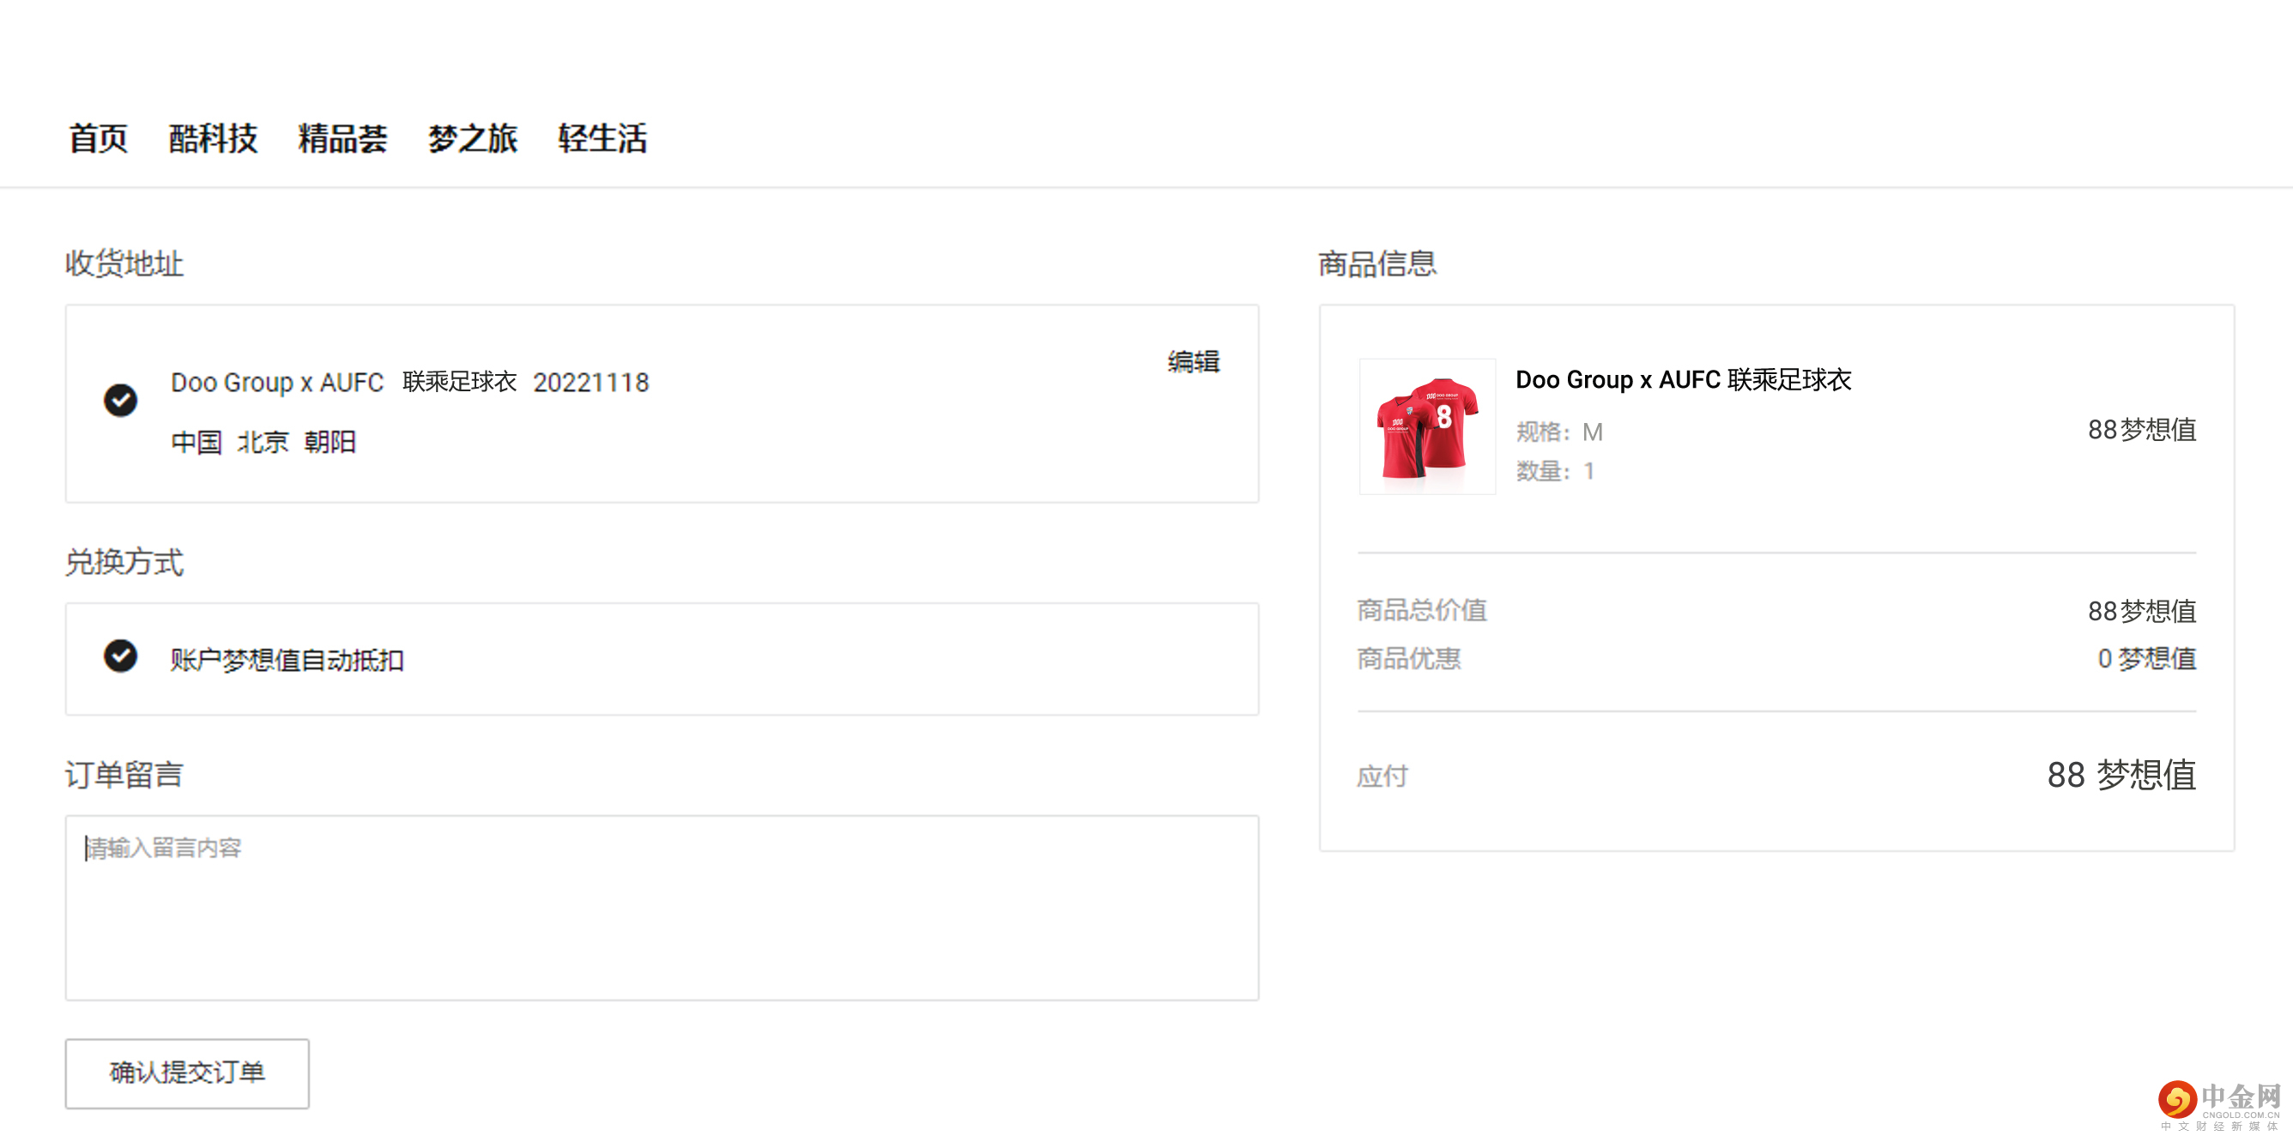Switch to the 精品荟 section

pos(342,139)
